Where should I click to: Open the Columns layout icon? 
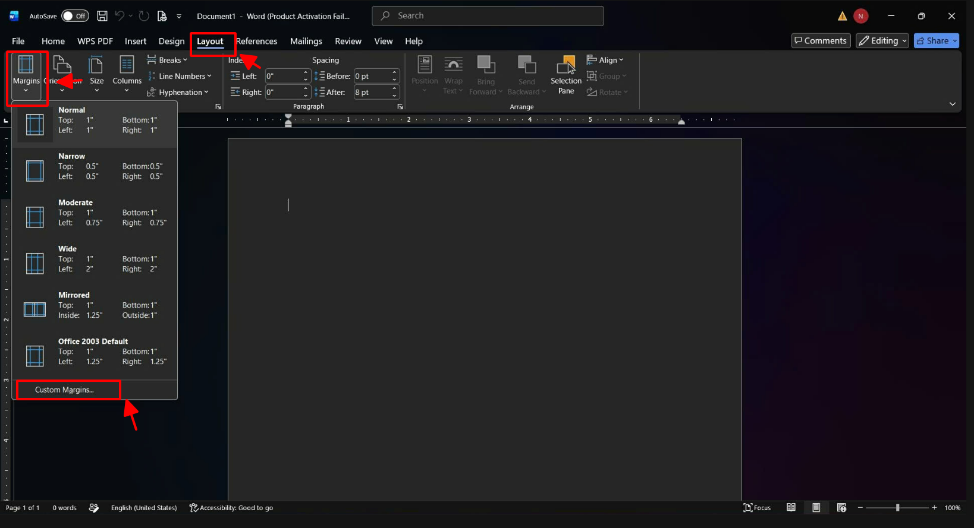127,73
